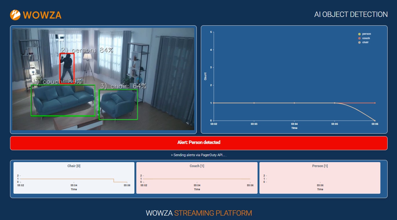Select the AI OBJECT DETECTION heading

(351, 14)
